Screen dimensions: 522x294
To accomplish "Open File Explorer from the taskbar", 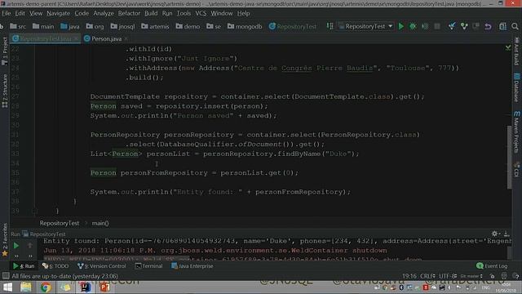I will [25, 287].
